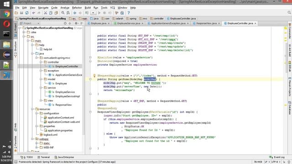Image resolution: width=292 pixels, height=164 pixels.
Task: Select application.properties file
Action: (60, 131)
